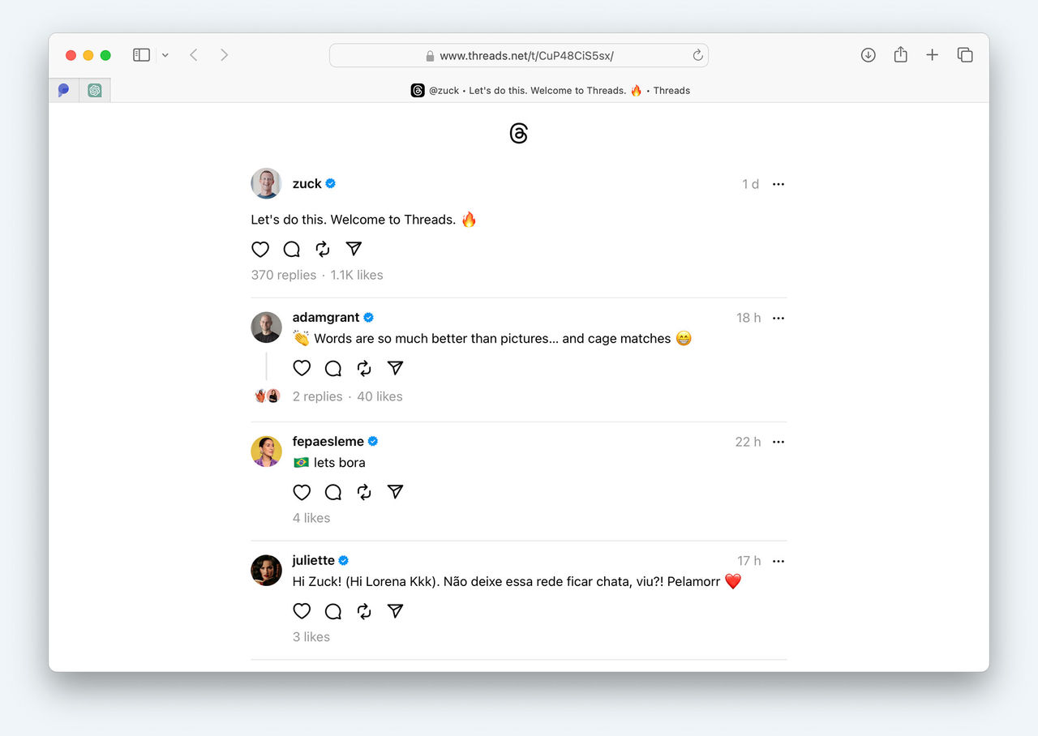1038x736 pixels.
Task: Share zuck's post with send icon
Action: click(x=354, y=250)
